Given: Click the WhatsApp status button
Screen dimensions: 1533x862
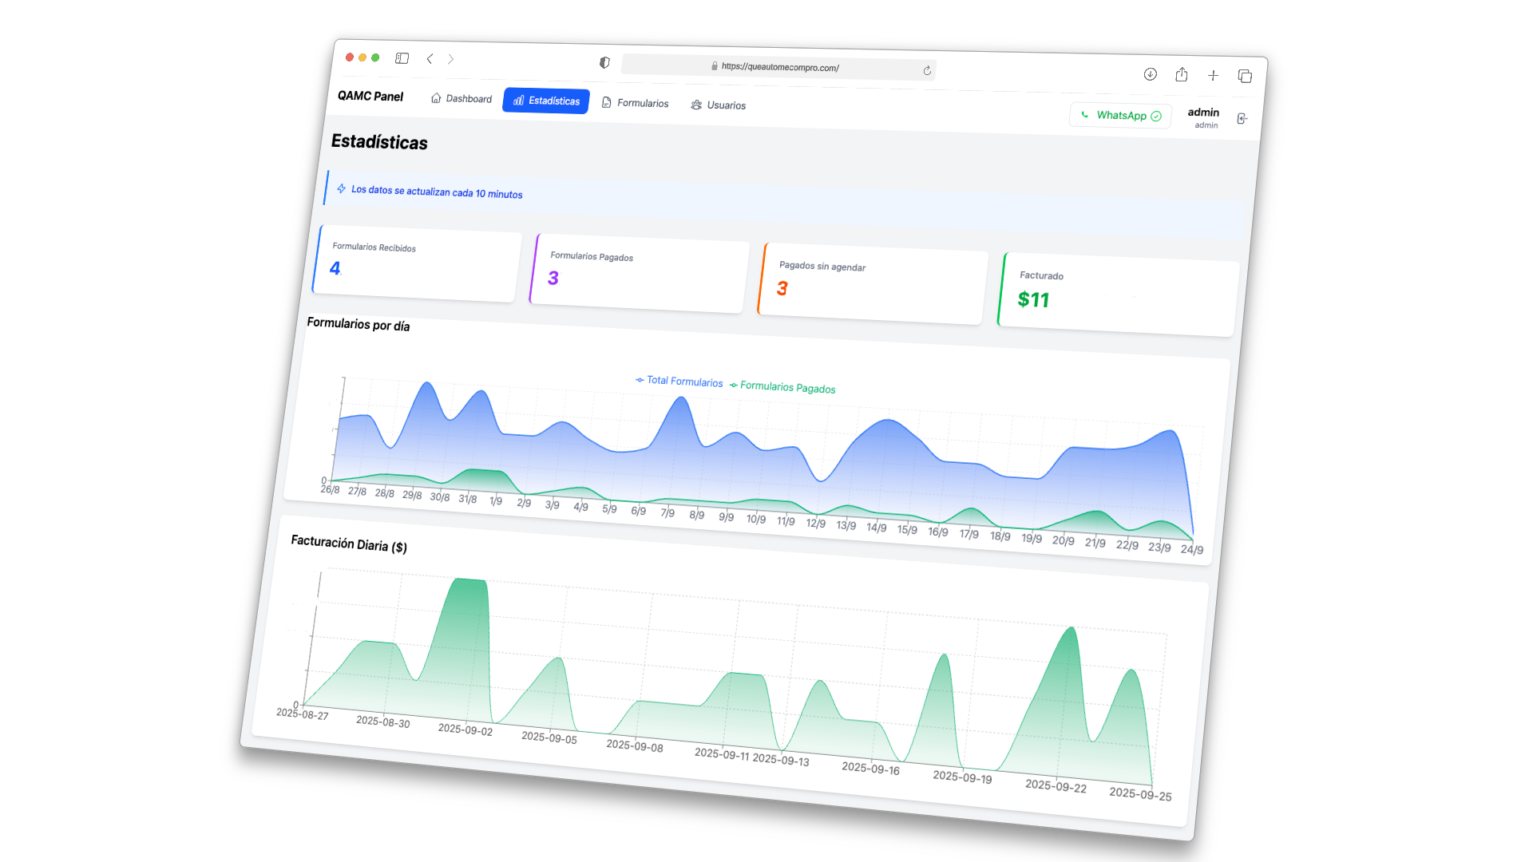Looking at the screenshot, I should pyautogui.click(x=1120, y=116).
